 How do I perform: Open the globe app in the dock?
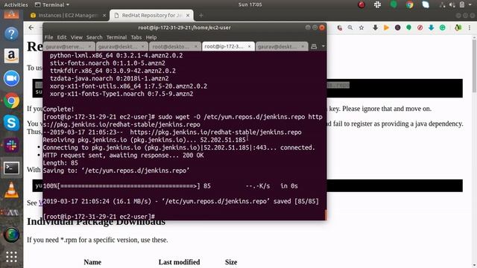11,235
